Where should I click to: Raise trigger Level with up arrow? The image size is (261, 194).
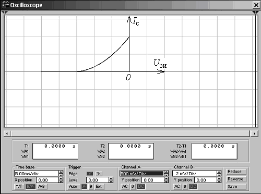click(111, 178)
